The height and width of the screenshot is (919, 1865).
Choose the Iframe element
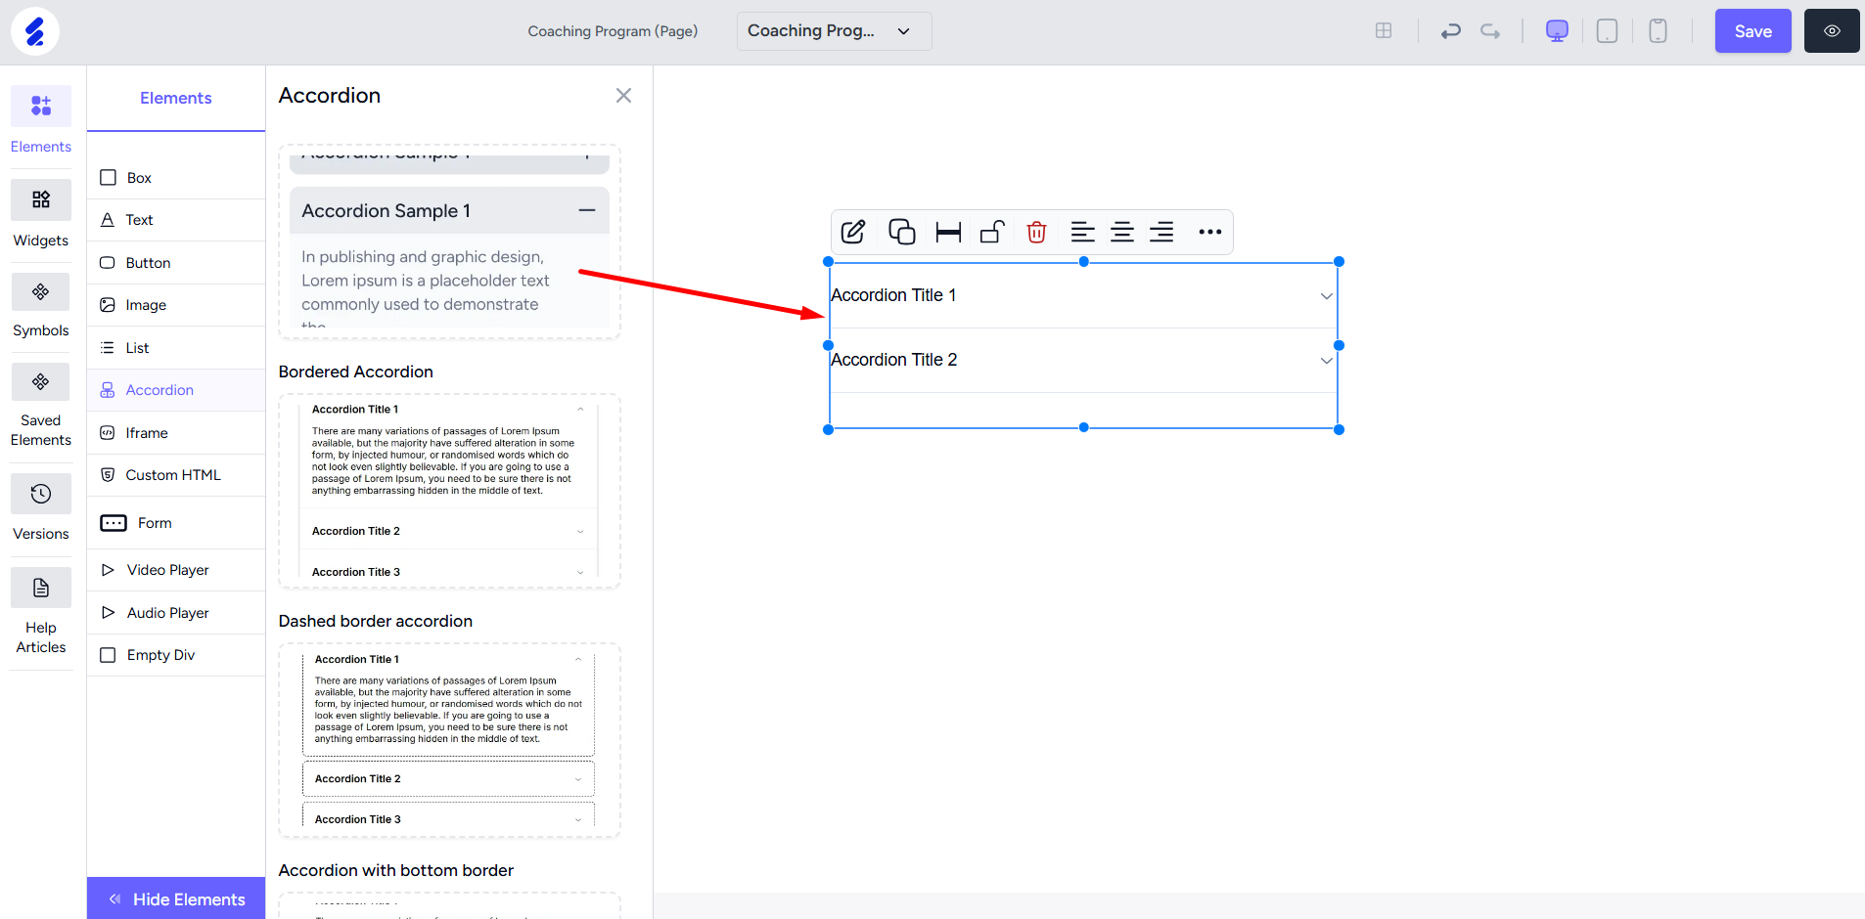tap(176, 433)
